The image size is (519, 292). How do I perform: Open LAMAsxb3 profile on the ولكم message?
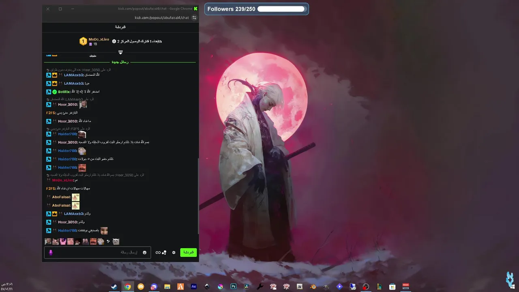73,214
